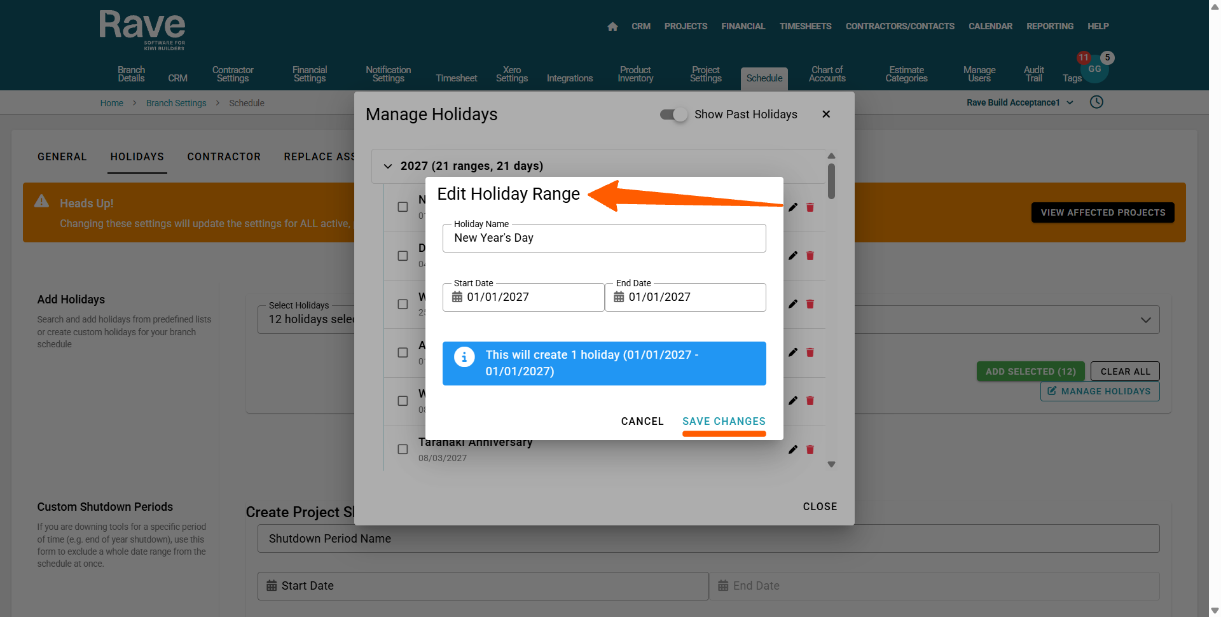Viewport: 1221px width, 617px height.
Task: Toggle the Show Past Holidays switch
Action: (x=673, y=114)
